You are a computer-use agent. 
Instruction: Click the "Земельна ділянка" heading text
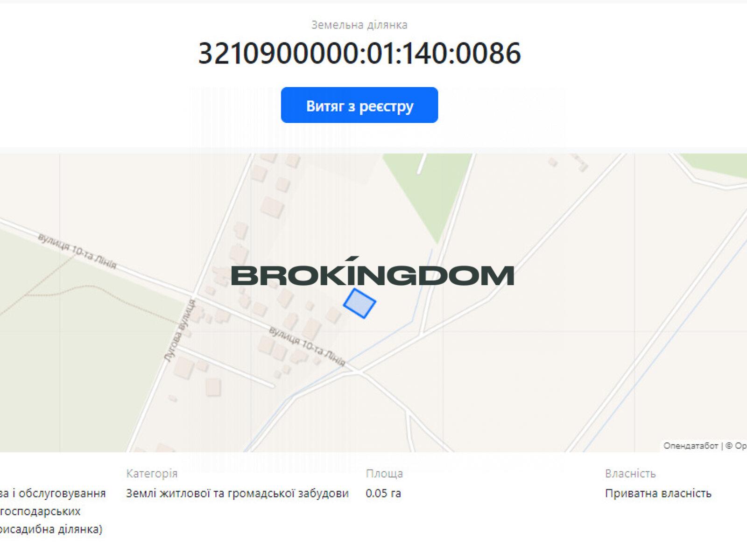coord(359,25)
